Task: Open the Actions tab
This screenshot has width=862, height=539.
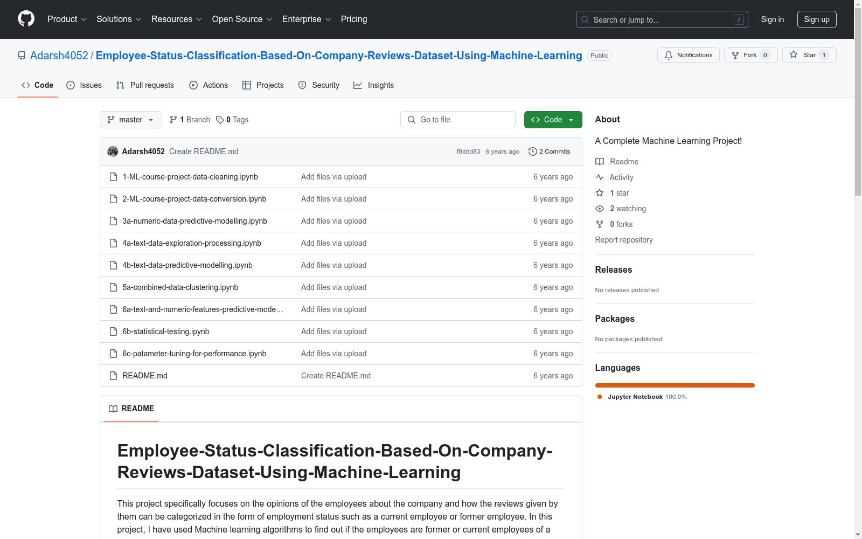Action: point(208,85)
